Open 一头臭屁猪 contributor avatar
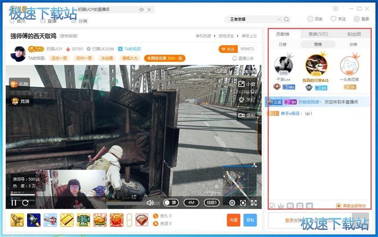The image size is (378, 237). pyautogui.click(x=349, y=65)
